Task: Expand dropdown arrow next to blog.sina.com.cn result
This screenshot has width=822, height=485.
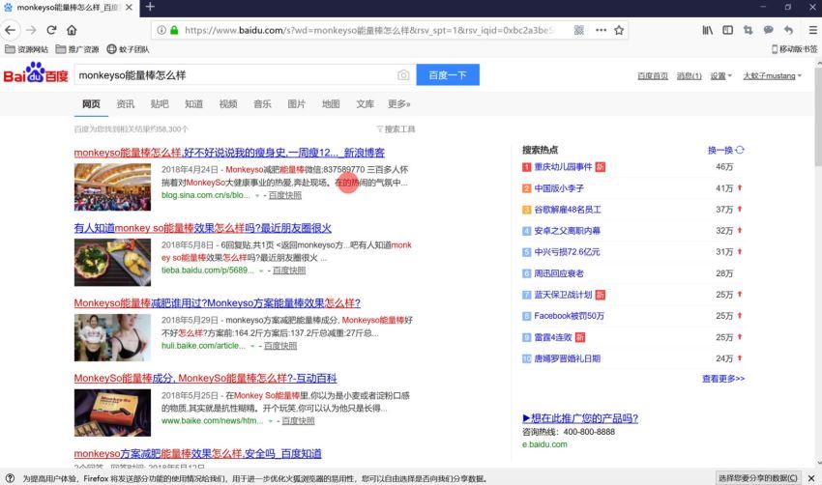Action: pyautogui.click(x=257, y=196)
